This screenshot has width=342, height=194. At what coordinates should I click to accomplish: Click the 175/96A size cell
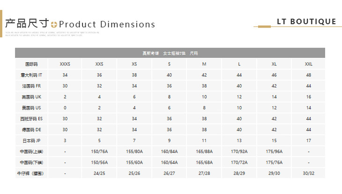click(x=274, y=151)
